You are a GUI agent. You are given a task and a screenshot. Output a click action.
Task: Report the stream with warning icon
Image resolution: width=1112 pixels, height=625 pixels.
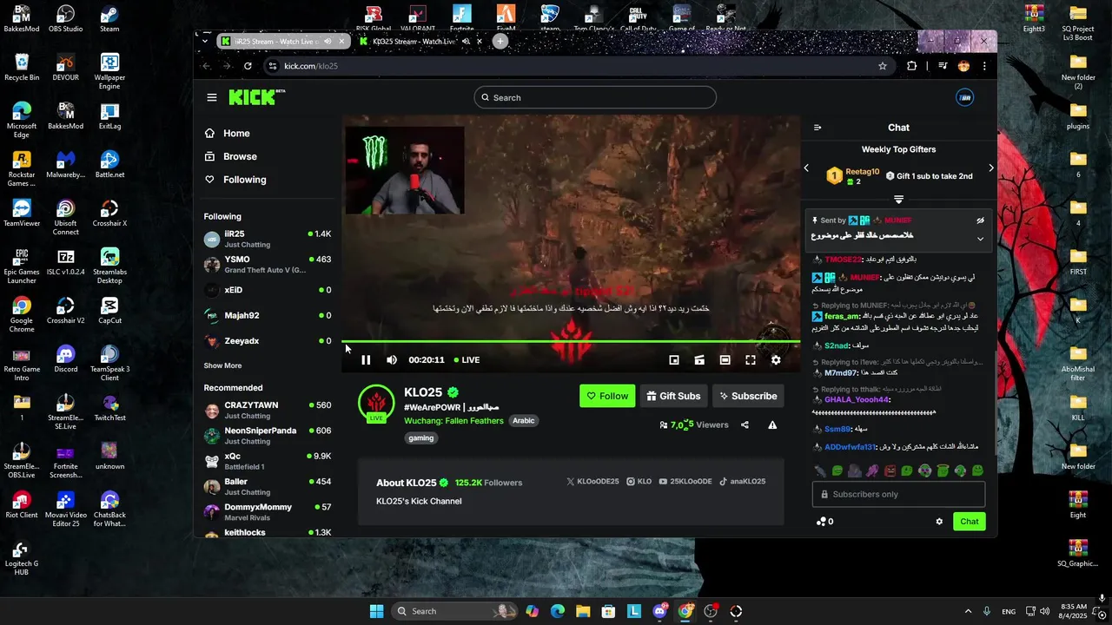(x=772, y=424)
